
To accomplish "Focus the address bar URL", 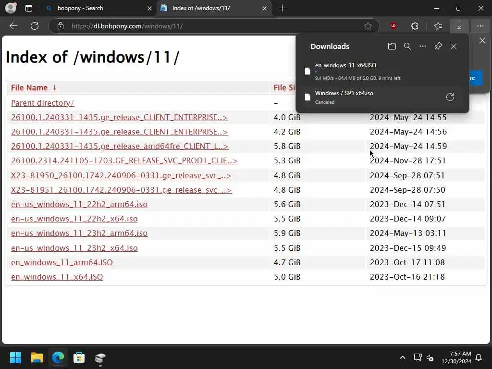I will 127,26.
